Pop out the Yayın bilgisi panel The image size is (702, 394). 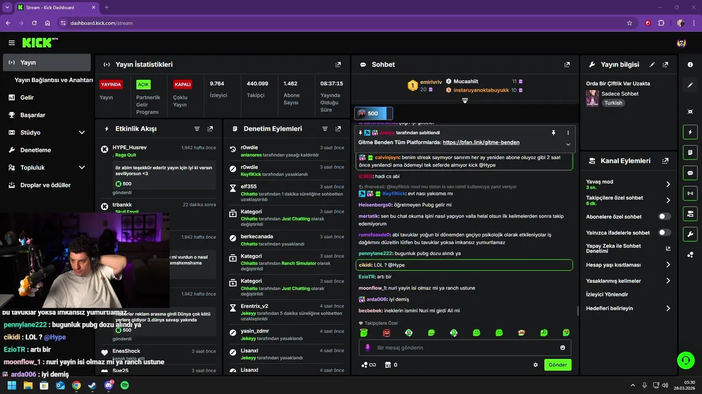[x=665, y=65]
